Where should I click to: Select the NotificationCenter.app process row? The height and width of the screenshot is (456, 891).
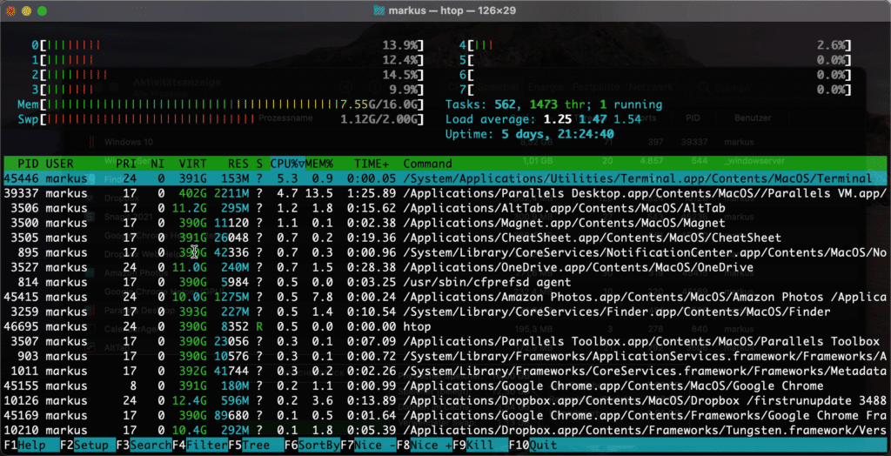point(445,252)
